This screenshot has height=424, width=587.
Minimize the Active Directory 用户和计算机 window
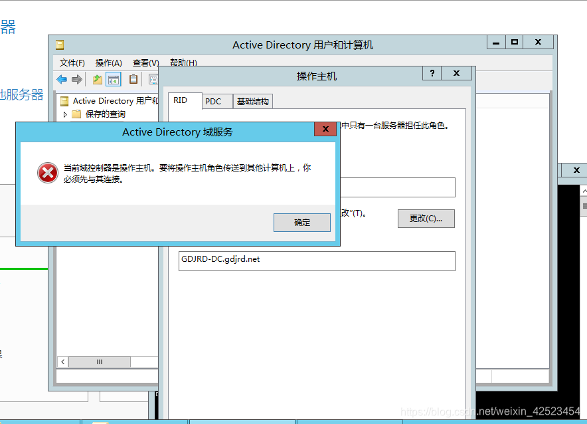click(x=496, y=43)
